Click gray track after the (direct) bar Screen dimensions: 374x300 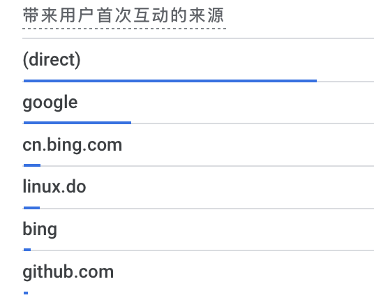345,82
